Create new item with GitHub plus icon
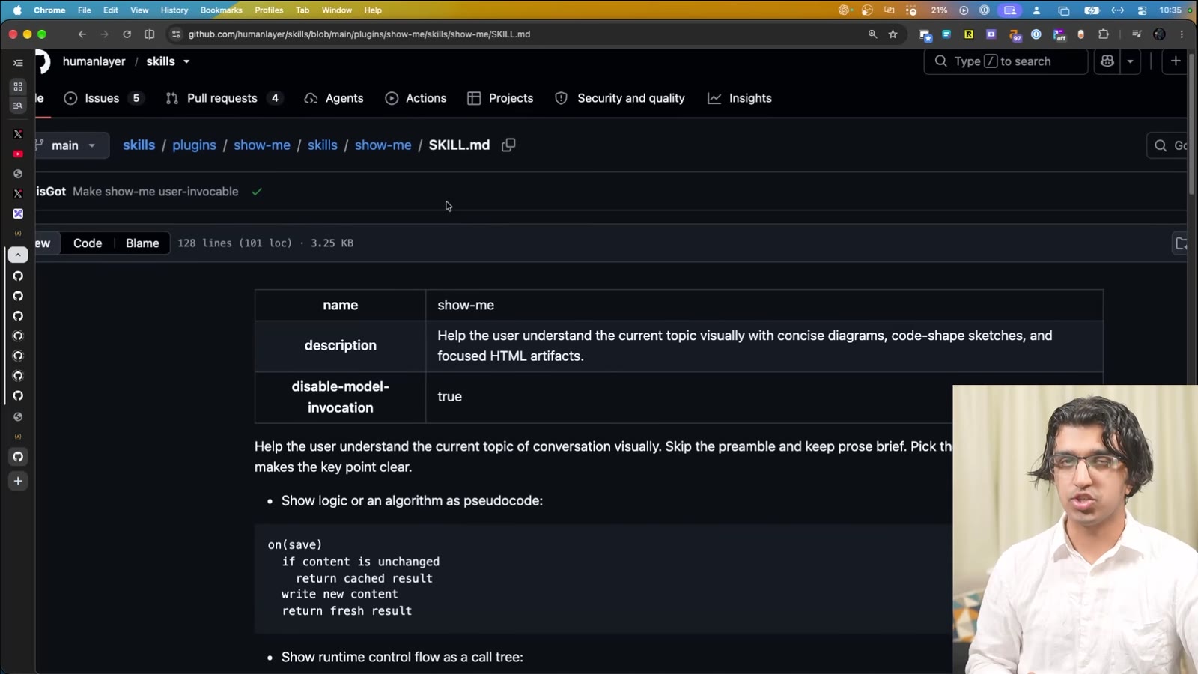 pos(1176,61)
